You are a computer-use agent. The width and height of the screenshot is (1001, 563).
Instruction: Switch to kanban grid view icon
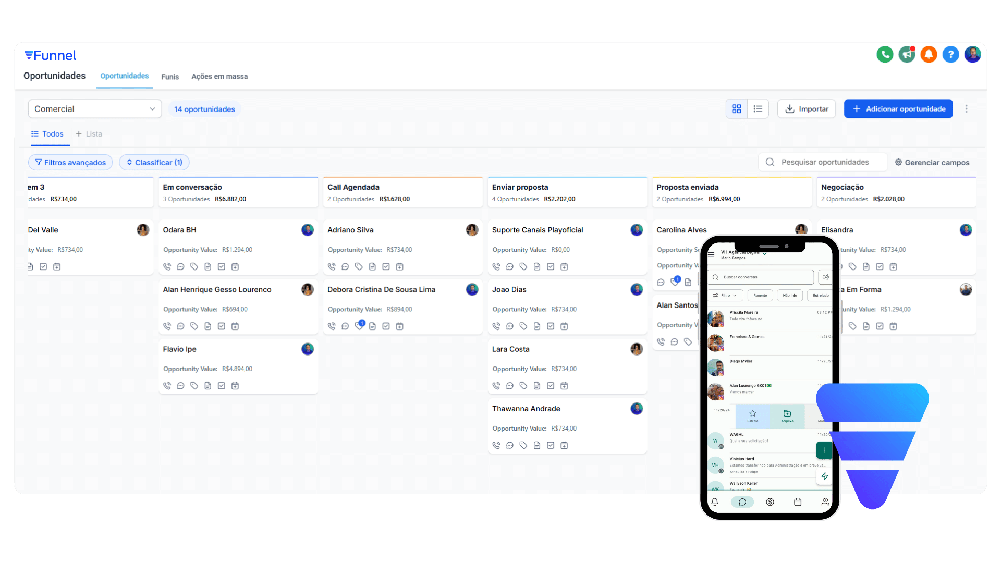[x=736, y=109]
